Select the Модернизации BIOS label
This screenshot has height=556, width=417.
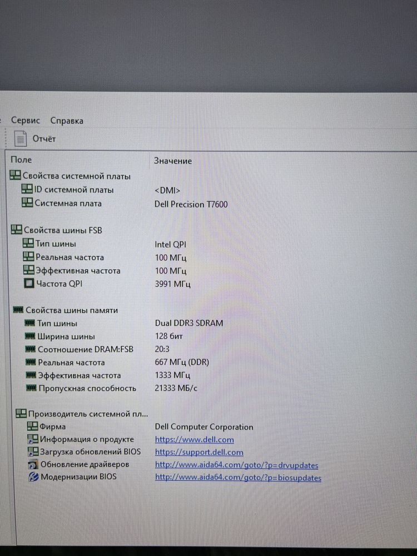coord(78,476)
